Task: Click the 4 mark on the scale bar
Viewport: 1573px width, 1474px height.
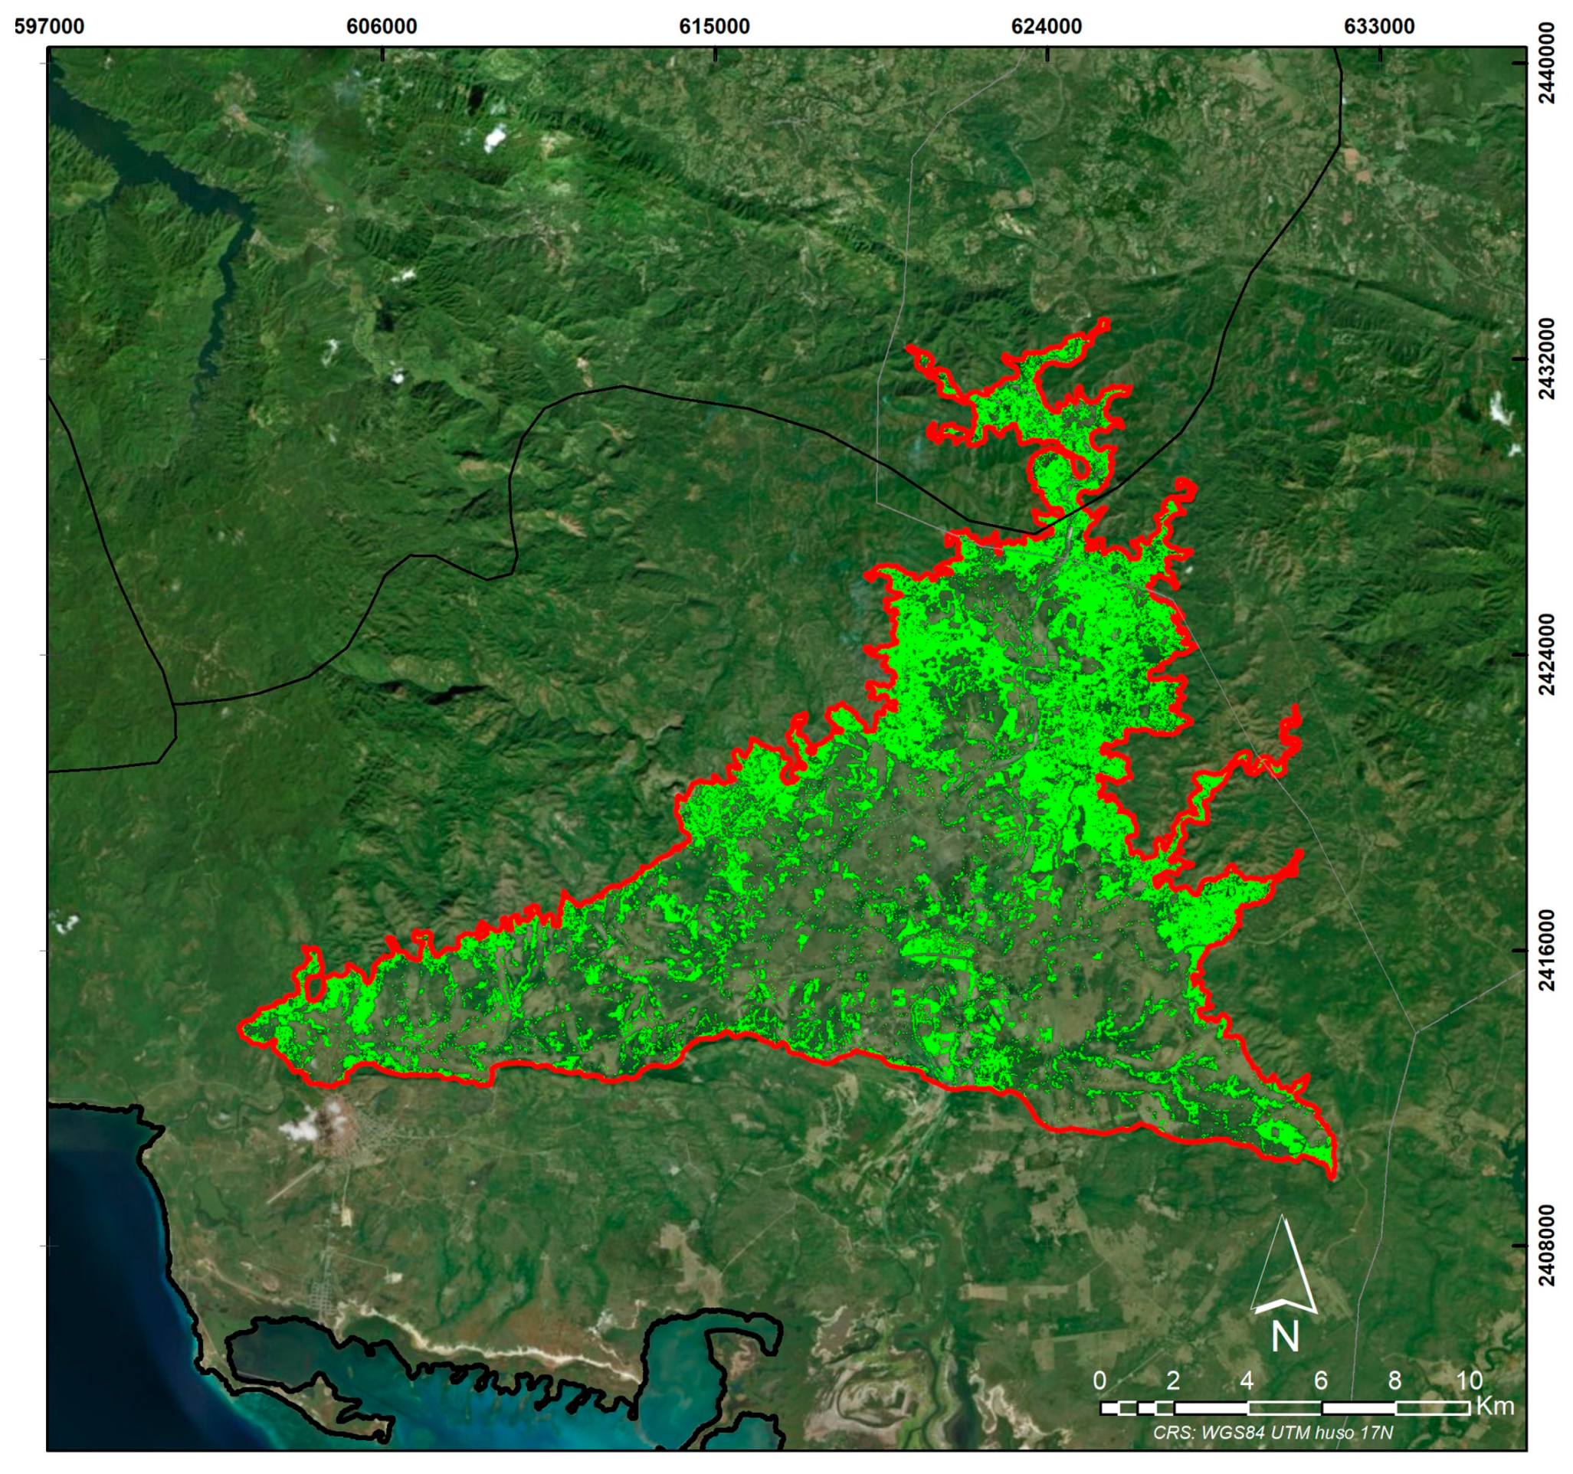Action: pyautogui.click(x=1247, y=1381)
